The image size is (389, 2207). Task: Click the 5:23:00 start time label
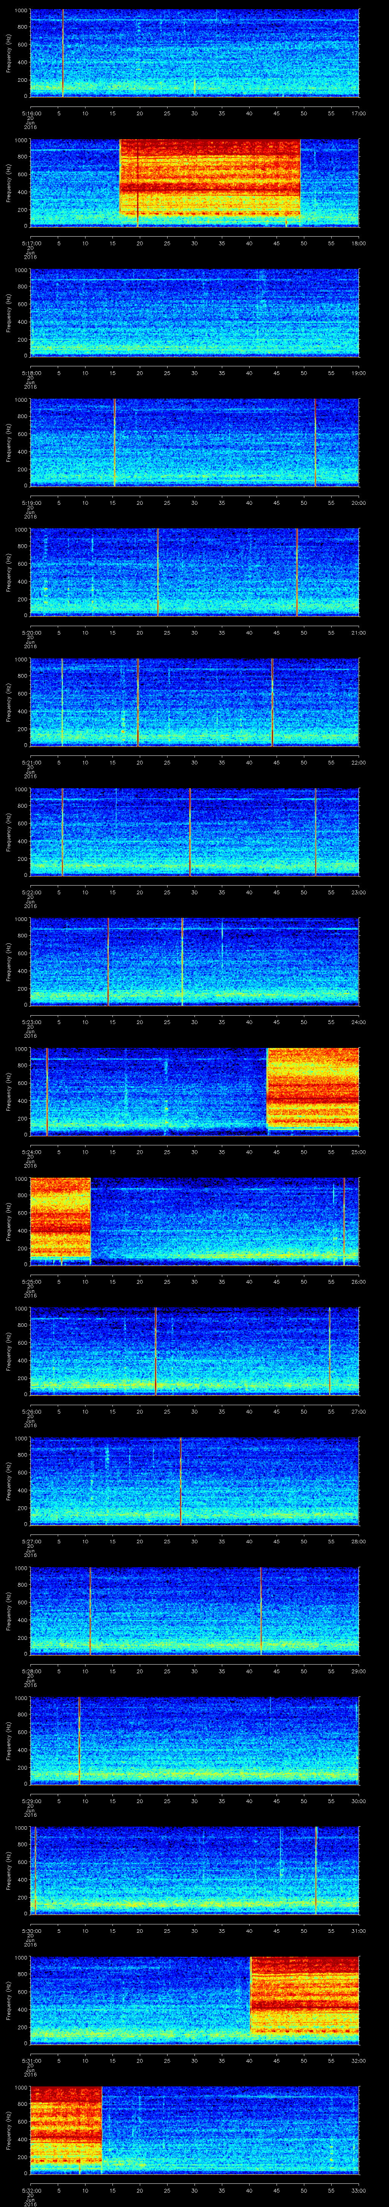(31, 1022)
